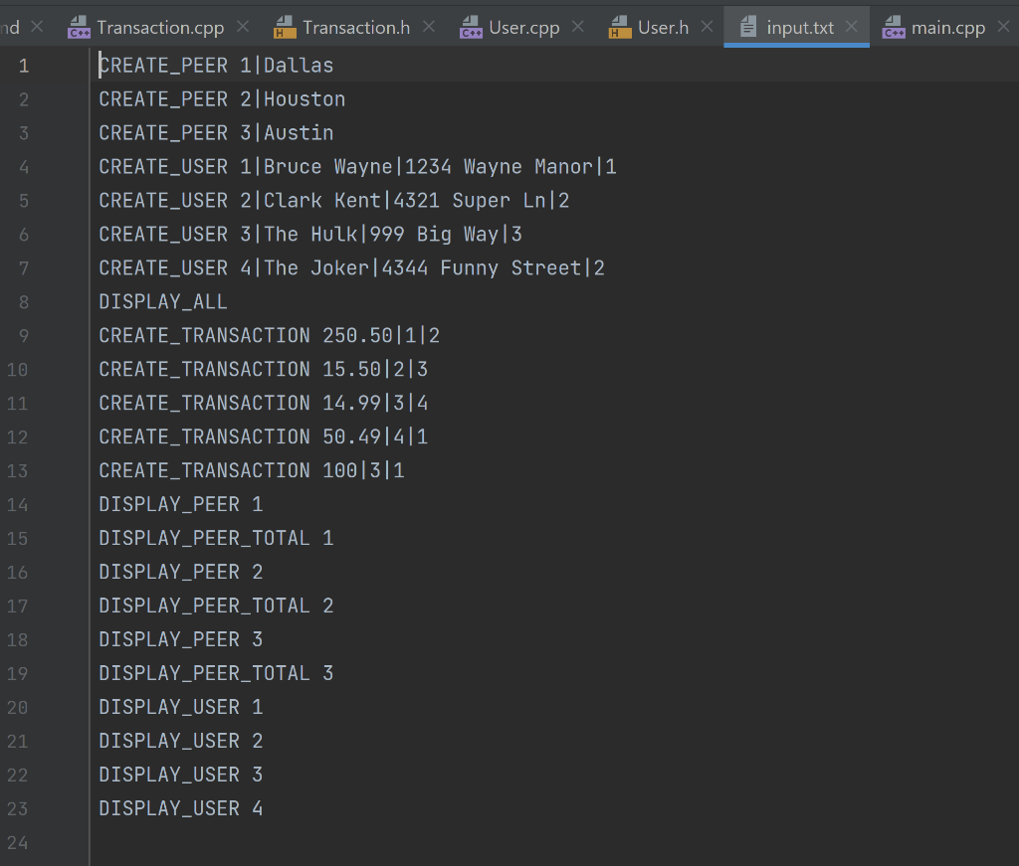This screenshot has width=1019, height=866.
Task: Click the header file icon on Transaction.h tab
Action: pos(283,27)
